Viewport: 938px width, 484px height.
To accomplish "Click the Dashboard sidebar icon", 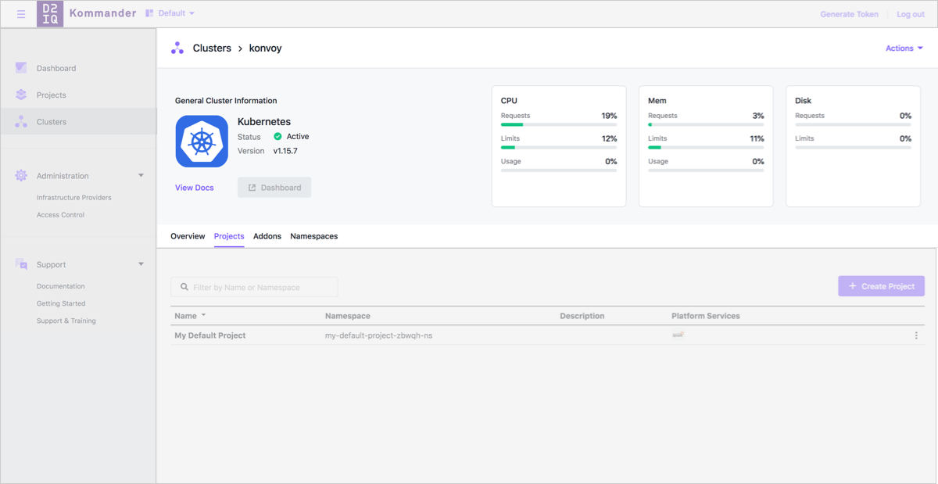I will 21,68.
